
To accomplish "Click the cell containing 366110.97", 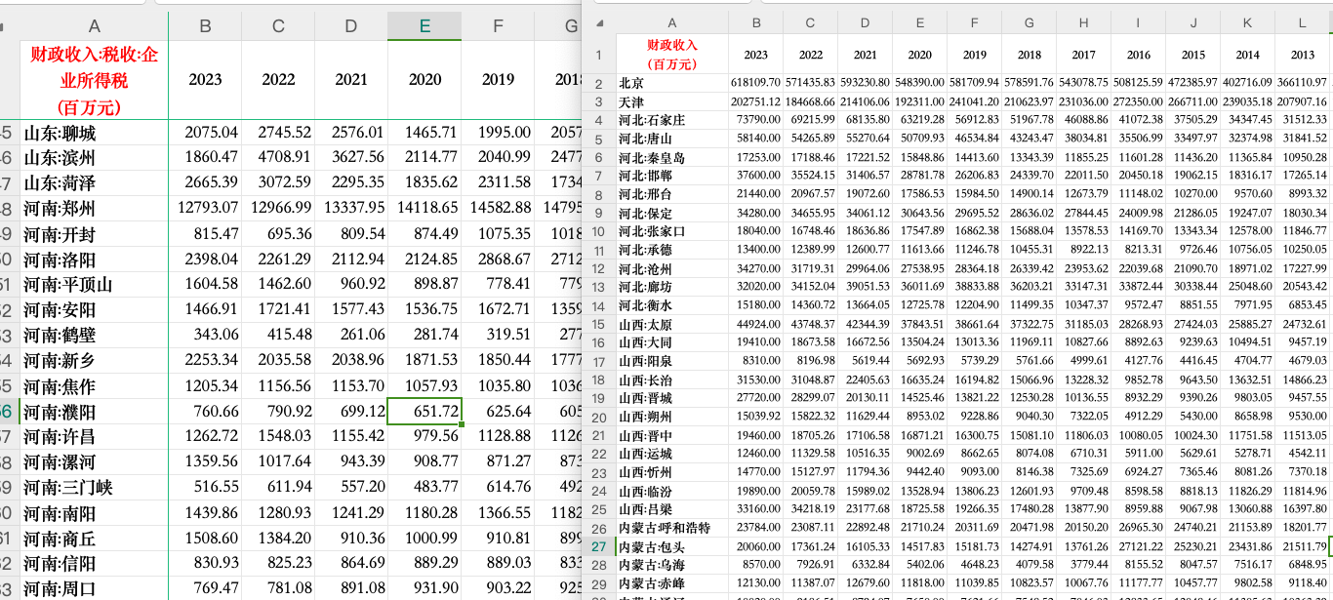I will (1302, 84).
